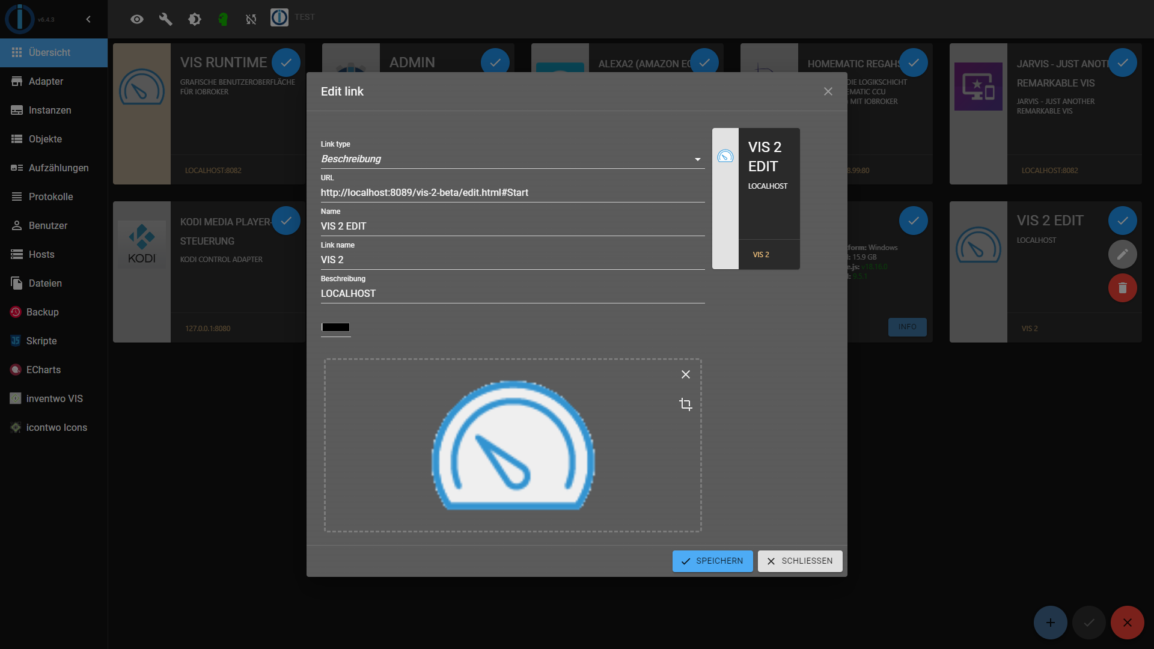
Task: Click the grey checkmark confirm button
Action: click(1089, 623)
